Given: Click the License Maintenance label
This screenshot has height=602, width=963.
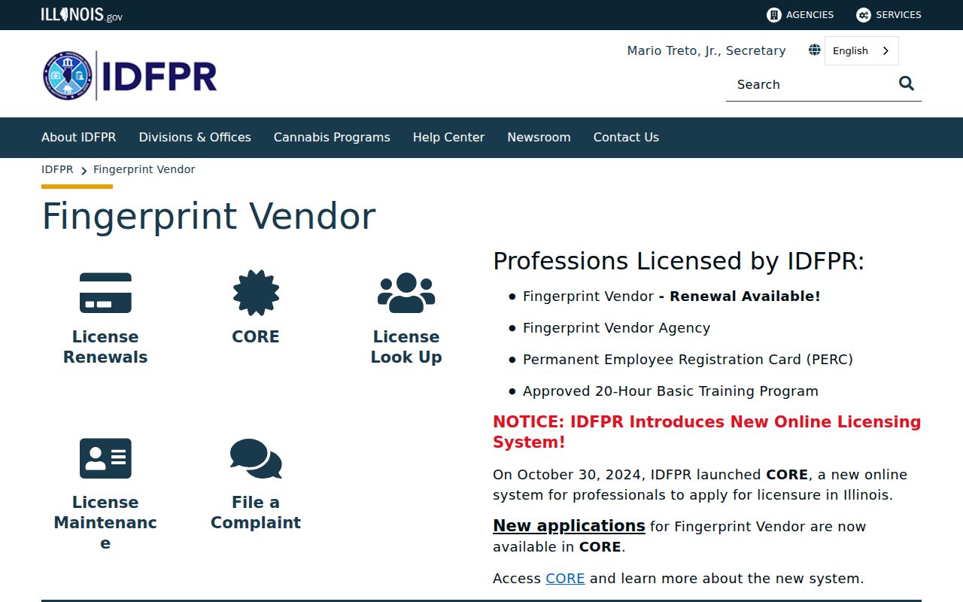Looking at the screenshot, I should (105, 522).
